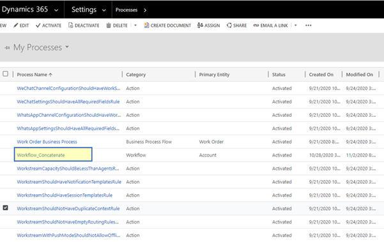Open WorkstreamShouldNotHaveEmptyRoutingRules... link
The image size is (384, 242).
tap(68, 222)
